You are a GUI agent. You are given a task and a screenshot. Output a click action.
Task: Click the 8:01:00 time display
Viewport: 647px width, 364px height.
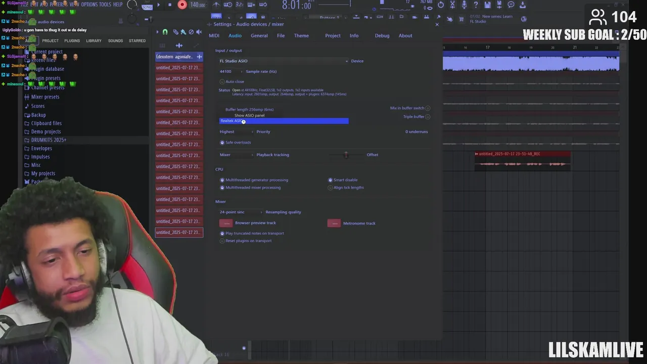coord(296,5)
